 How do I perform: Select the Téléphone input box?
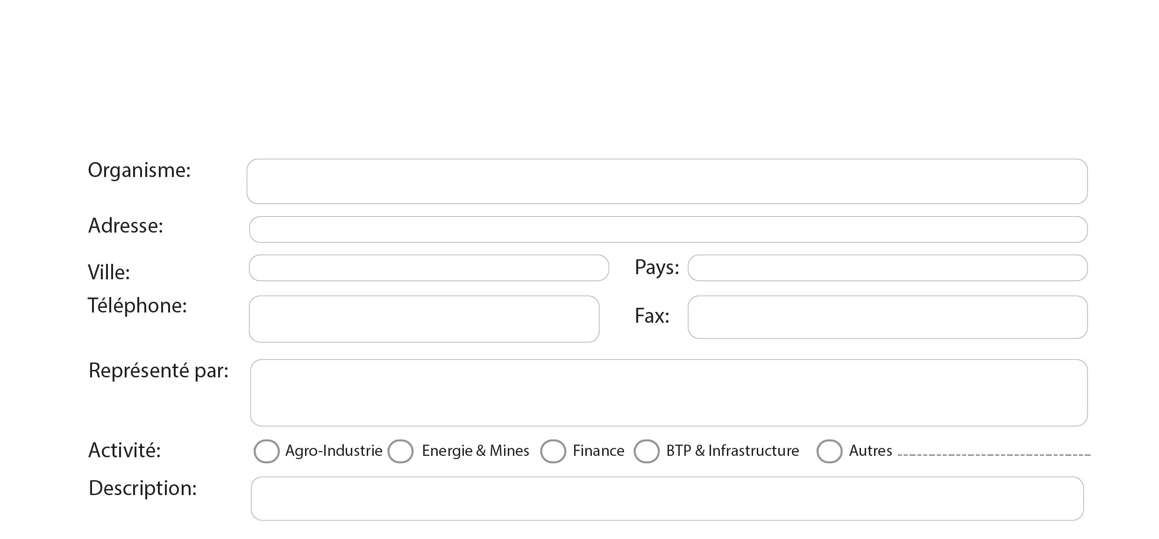pos(424,319)
